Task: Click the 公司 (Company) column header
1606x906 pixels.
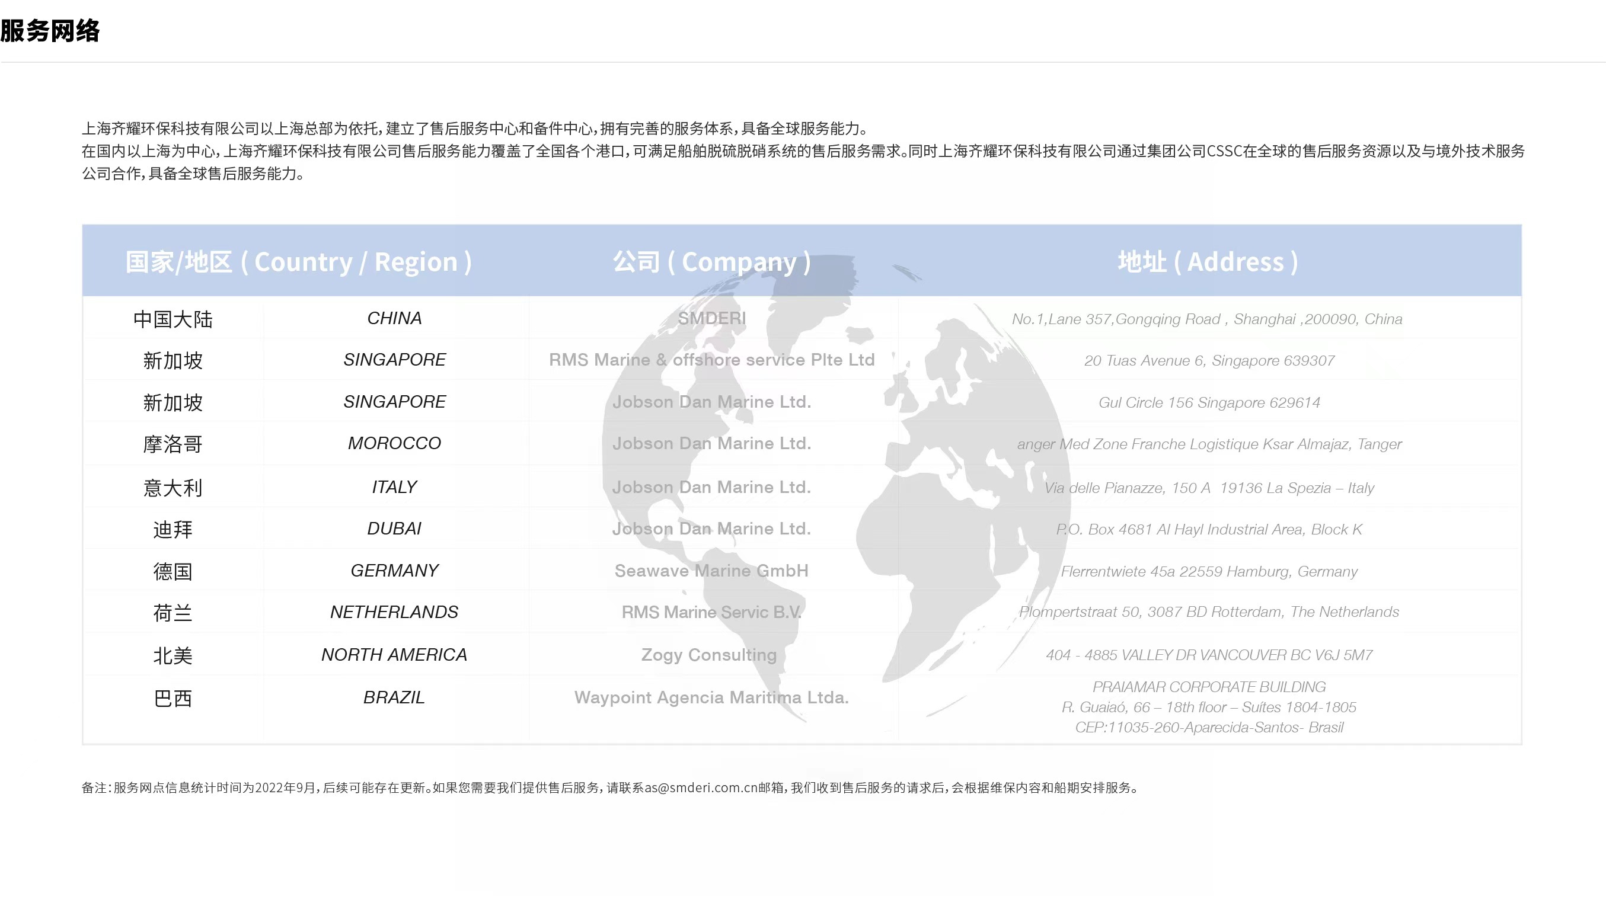Action: (x=711, y=262)
